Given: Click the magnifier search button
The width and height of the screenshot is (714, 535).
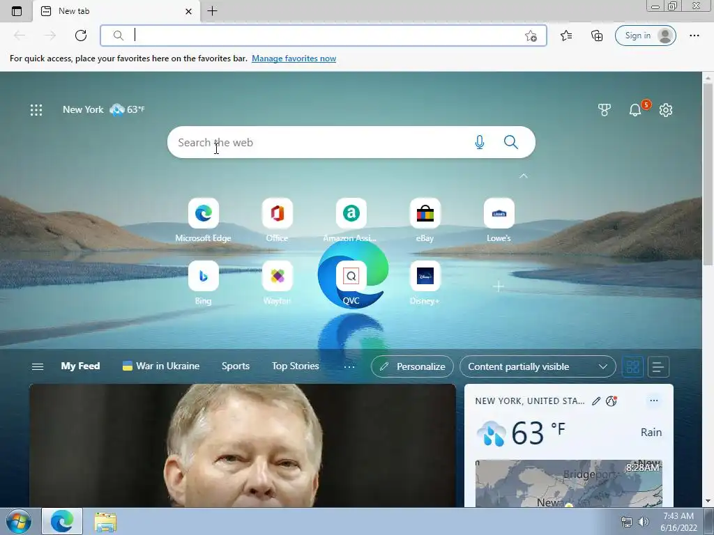Looking at the screenshot, I should coord(511,142).
